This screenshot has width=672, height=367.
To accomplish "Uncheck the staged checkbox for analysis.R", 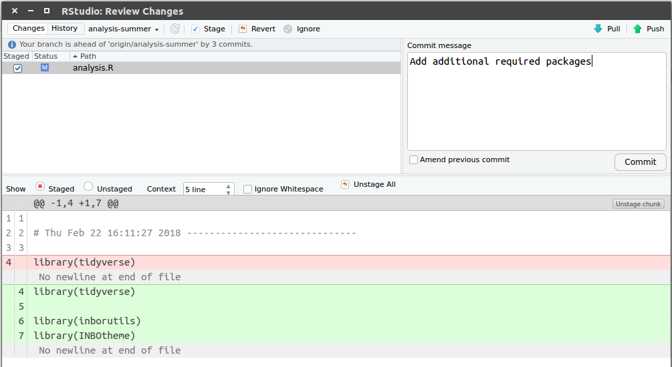I will tap(18, 68).
